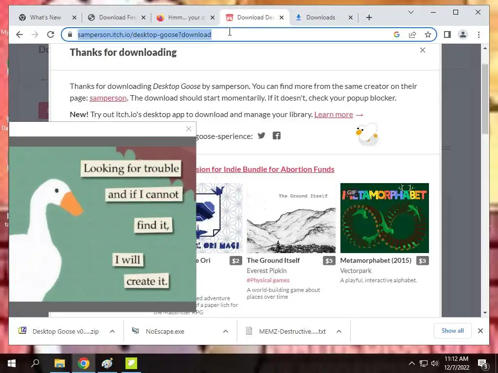Click the desktop goose character
498x373 pixels.
(x=368, y=134)
